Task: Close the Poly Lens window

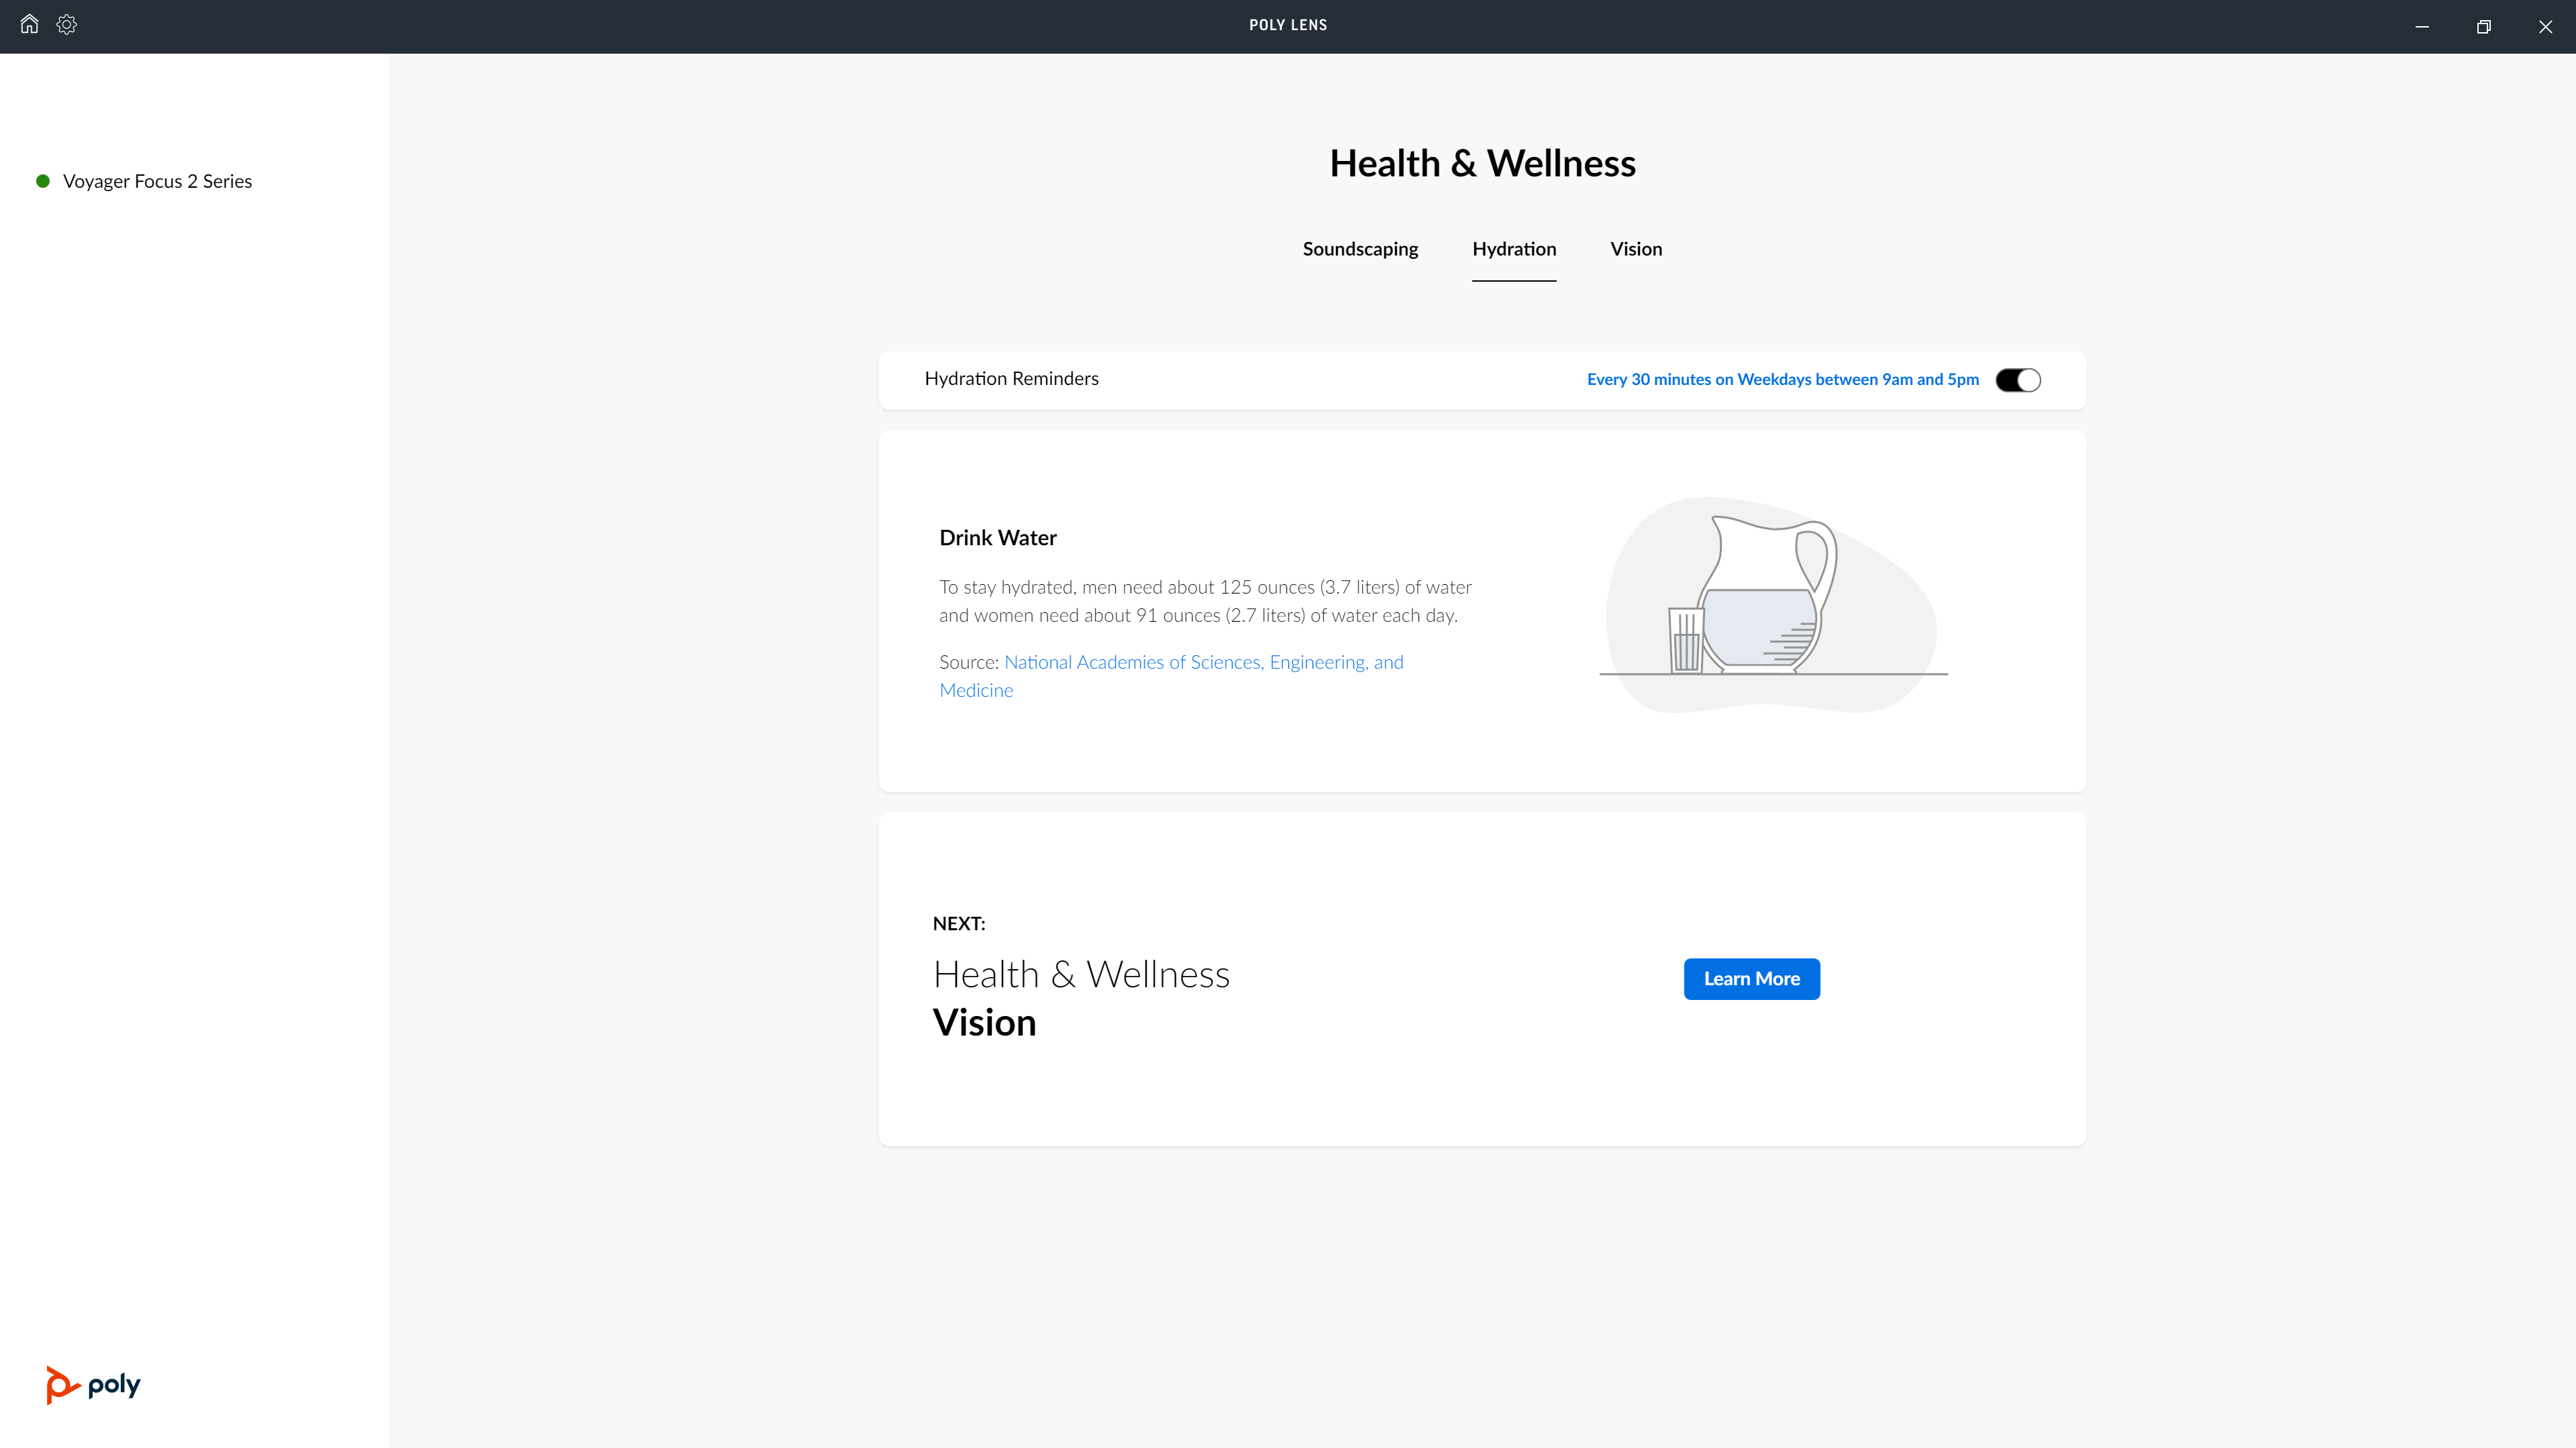Action: pyautogui.click(x=2545, y=27)
